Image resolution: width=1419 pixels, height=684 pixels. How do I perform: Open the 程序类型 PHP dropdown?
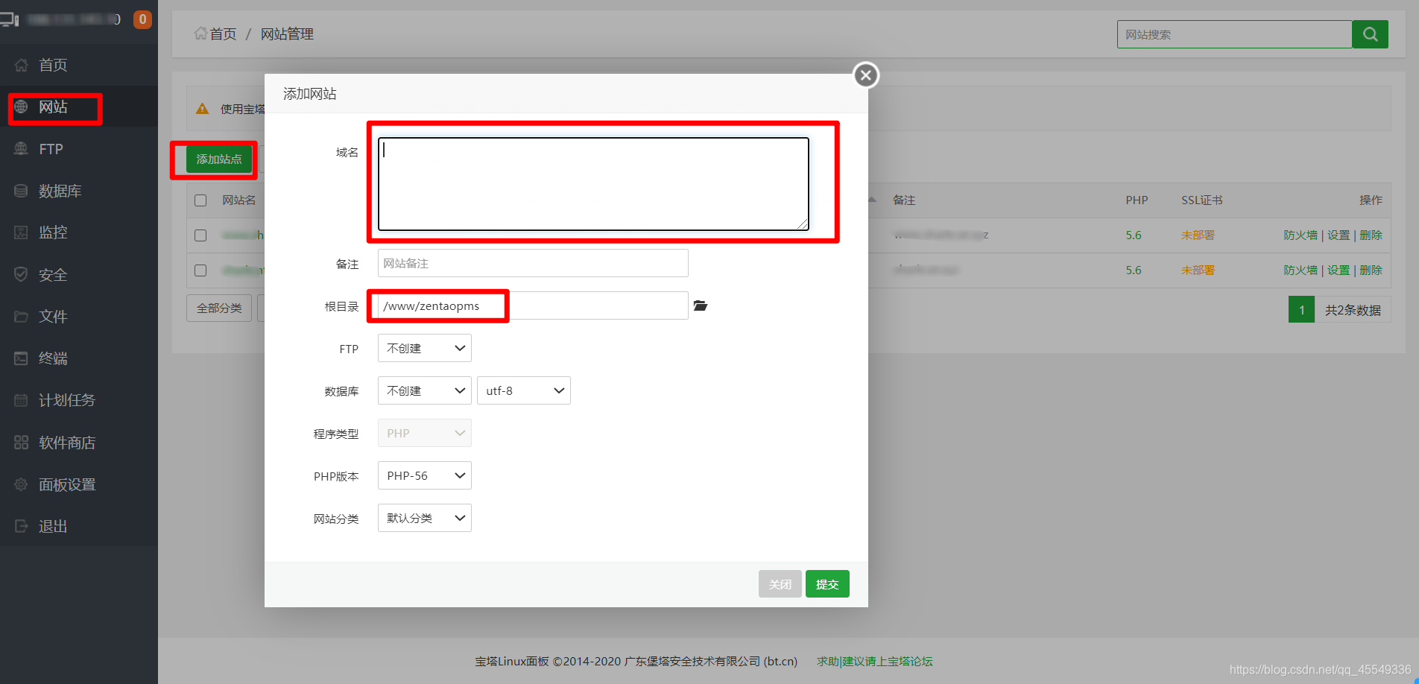(x=425, y=433)
